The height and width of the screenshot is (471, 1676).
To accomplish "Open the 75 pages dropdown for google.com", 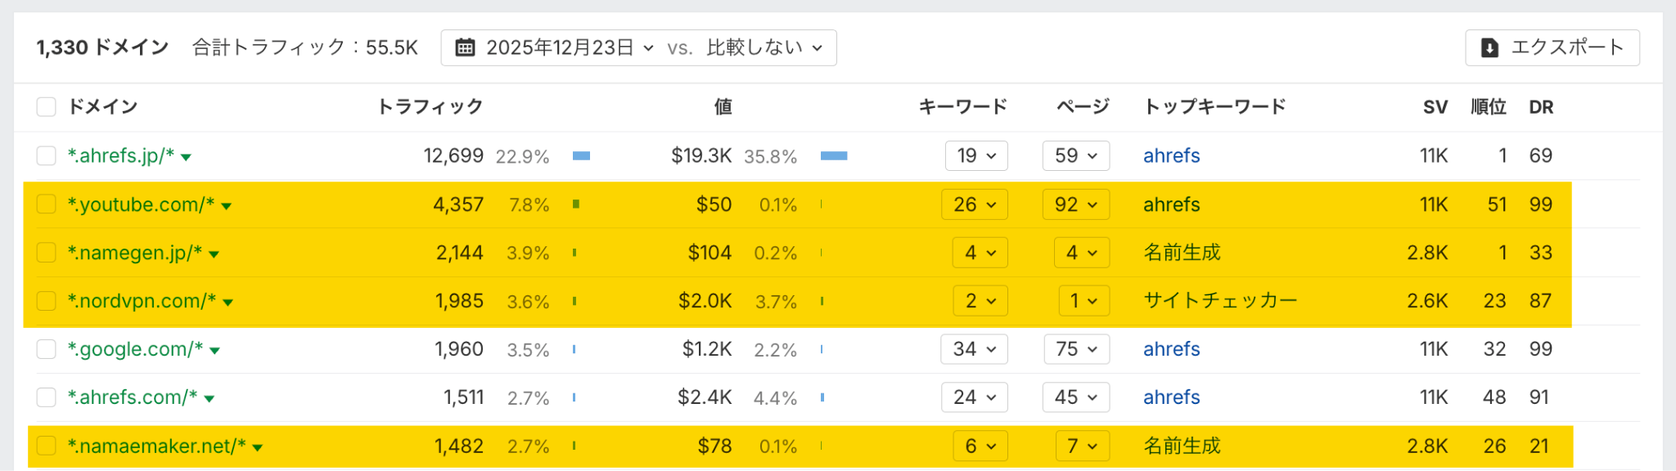I will 1076,350.
